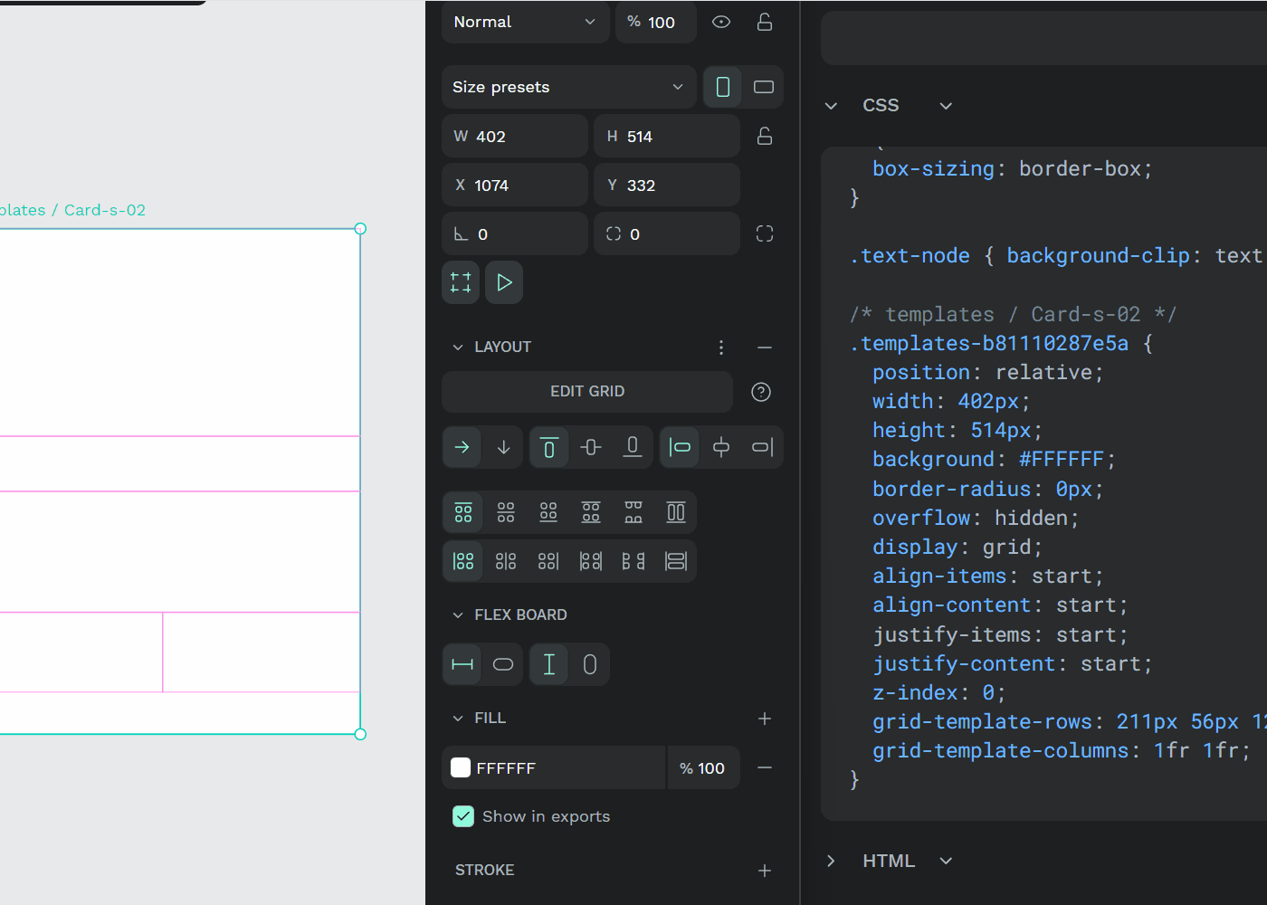Collapse the CSS panel

click(831, 105)
